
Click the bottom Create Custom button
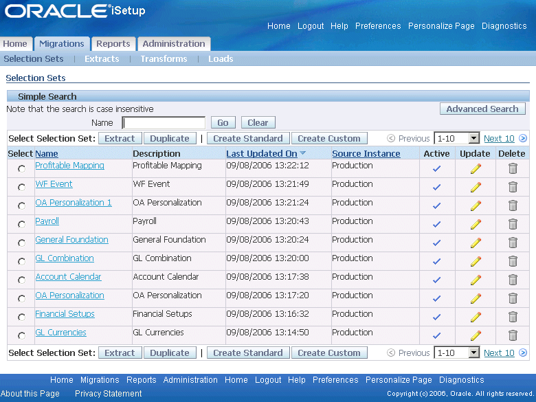pyautogui.click(x=329, y=353)
